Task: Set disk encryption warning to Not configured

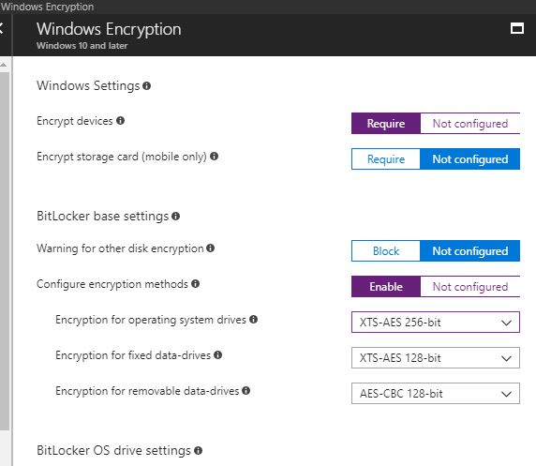Action: (470, 251)
